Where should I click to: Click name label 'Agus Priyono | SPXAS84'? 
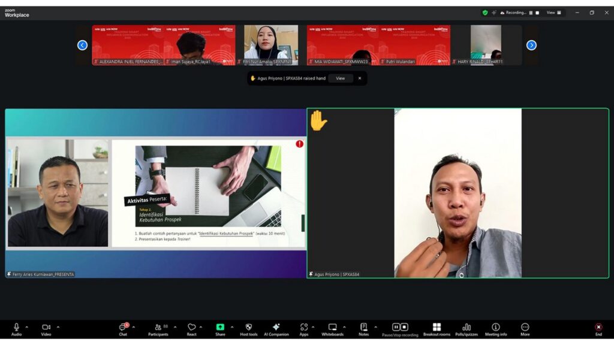pyautogui.click(x=337, y=274)
